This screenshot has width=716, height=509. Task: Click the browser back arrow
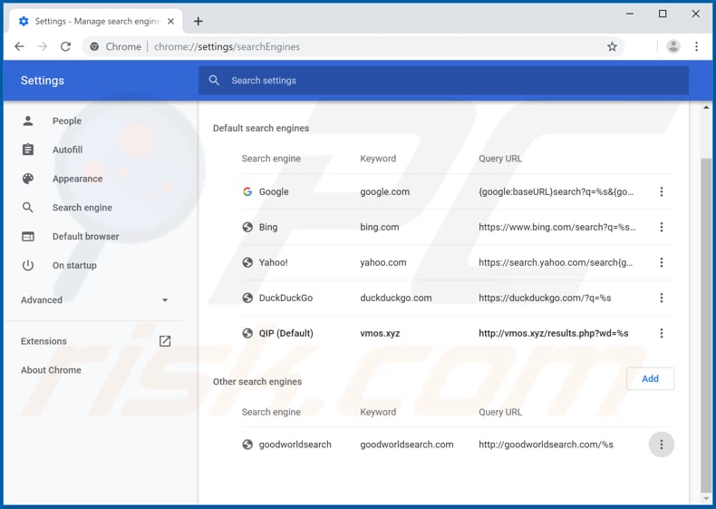[19, 46]
